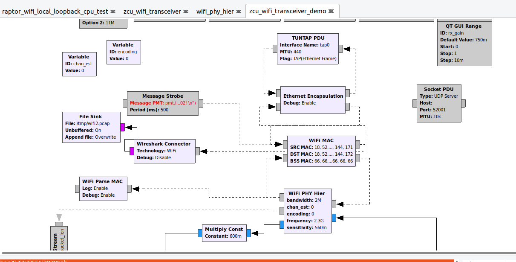The image size is (516, 262).
Task: Click the lower right port of Ethernet Encapsulation
Action: tap(348, 107)
